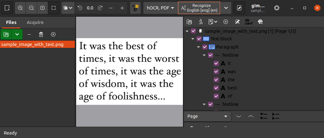Switch to the Files tab

(11, 22)
